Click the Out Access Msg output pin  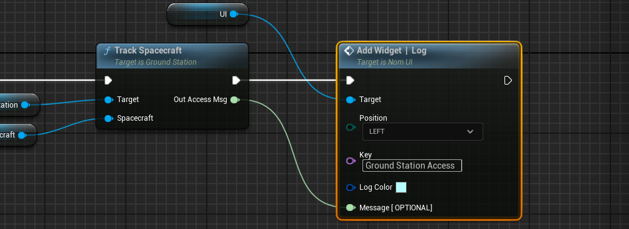pos(235,100)
